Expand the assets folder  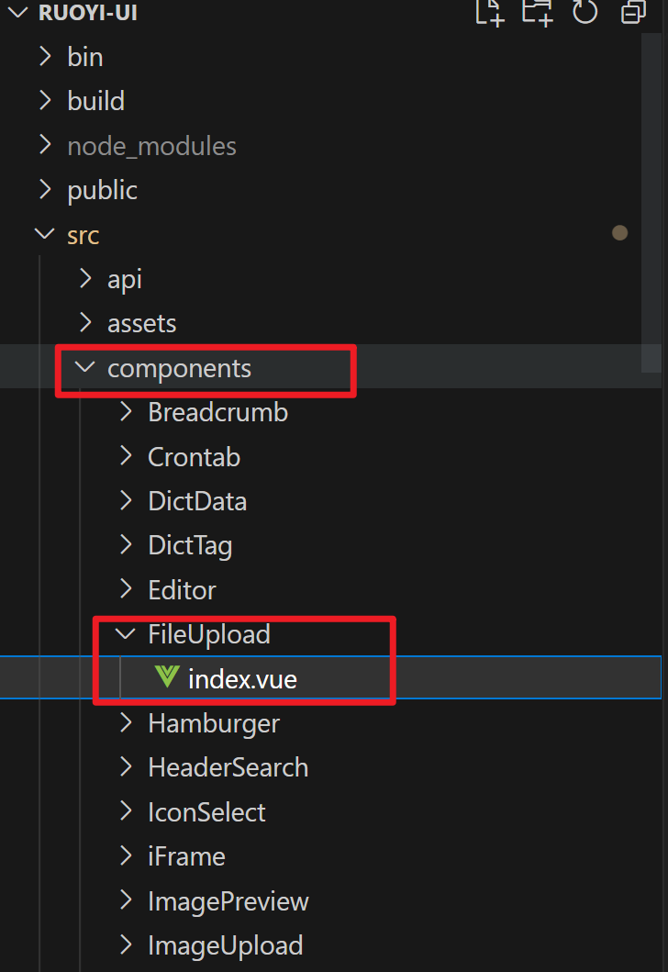[x=141, y=323]
